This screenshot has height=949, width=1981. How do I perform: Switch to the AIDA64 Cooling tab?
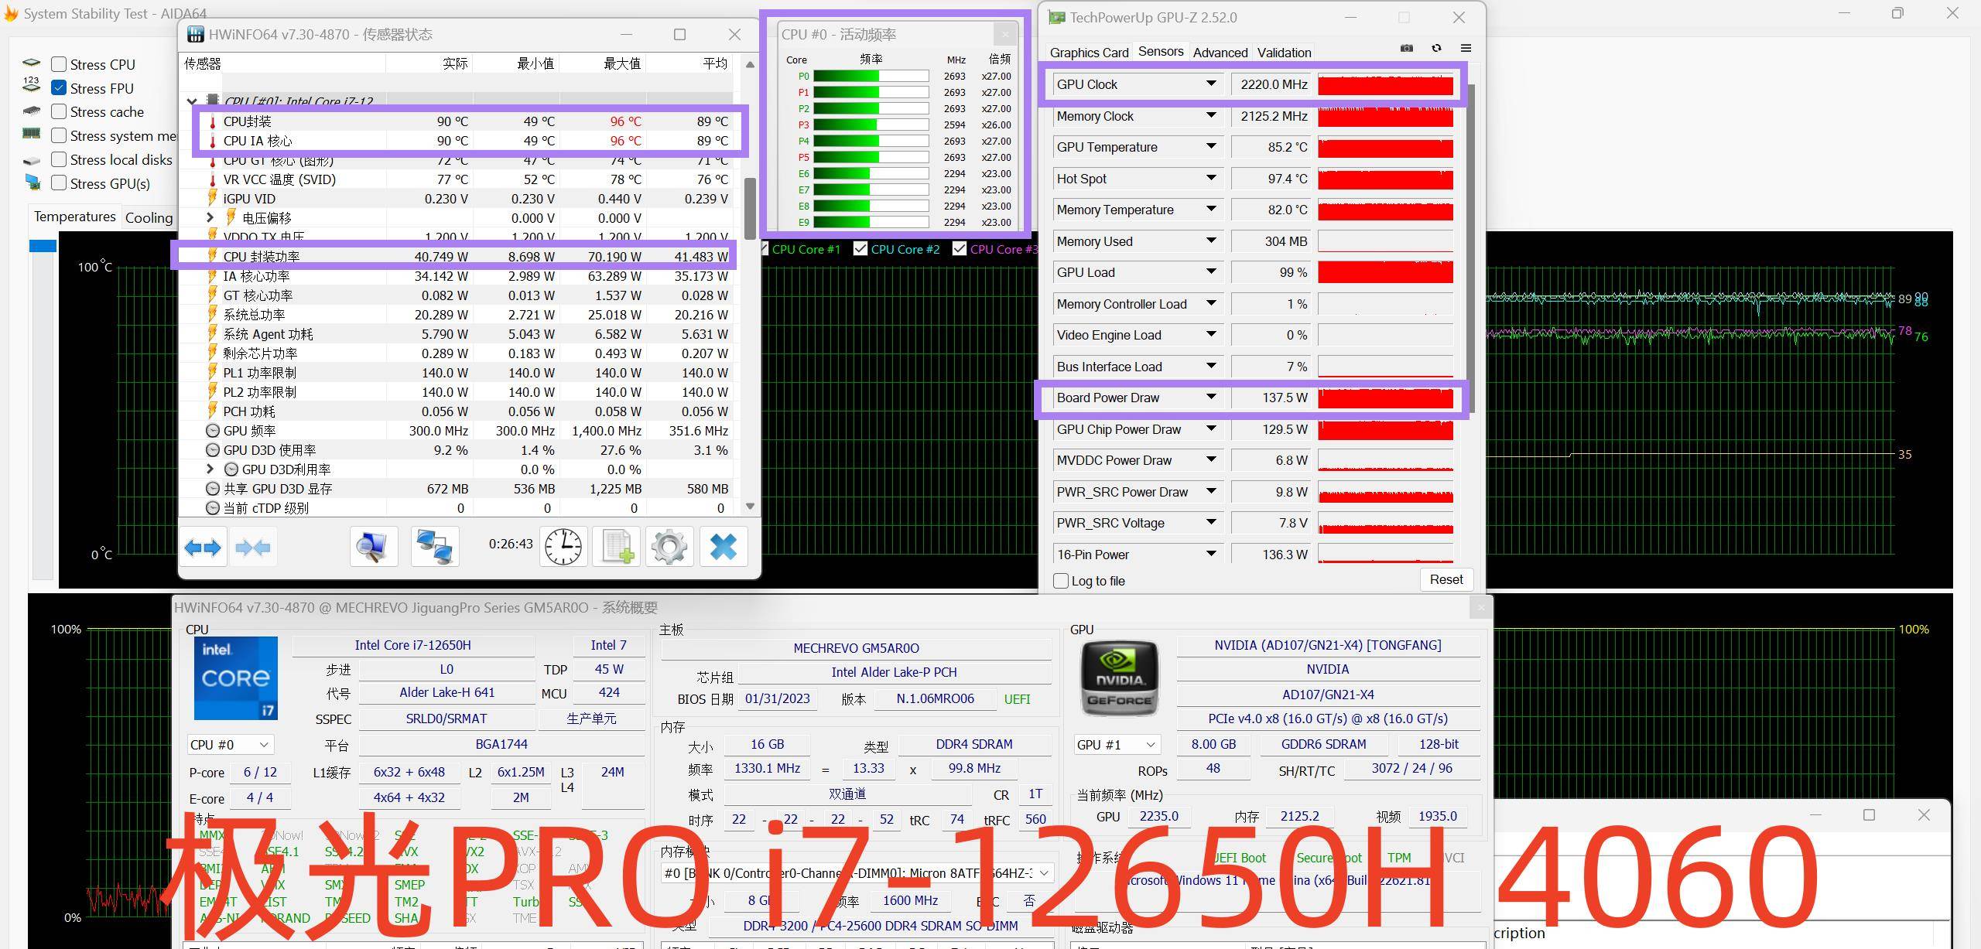[149, 218]
